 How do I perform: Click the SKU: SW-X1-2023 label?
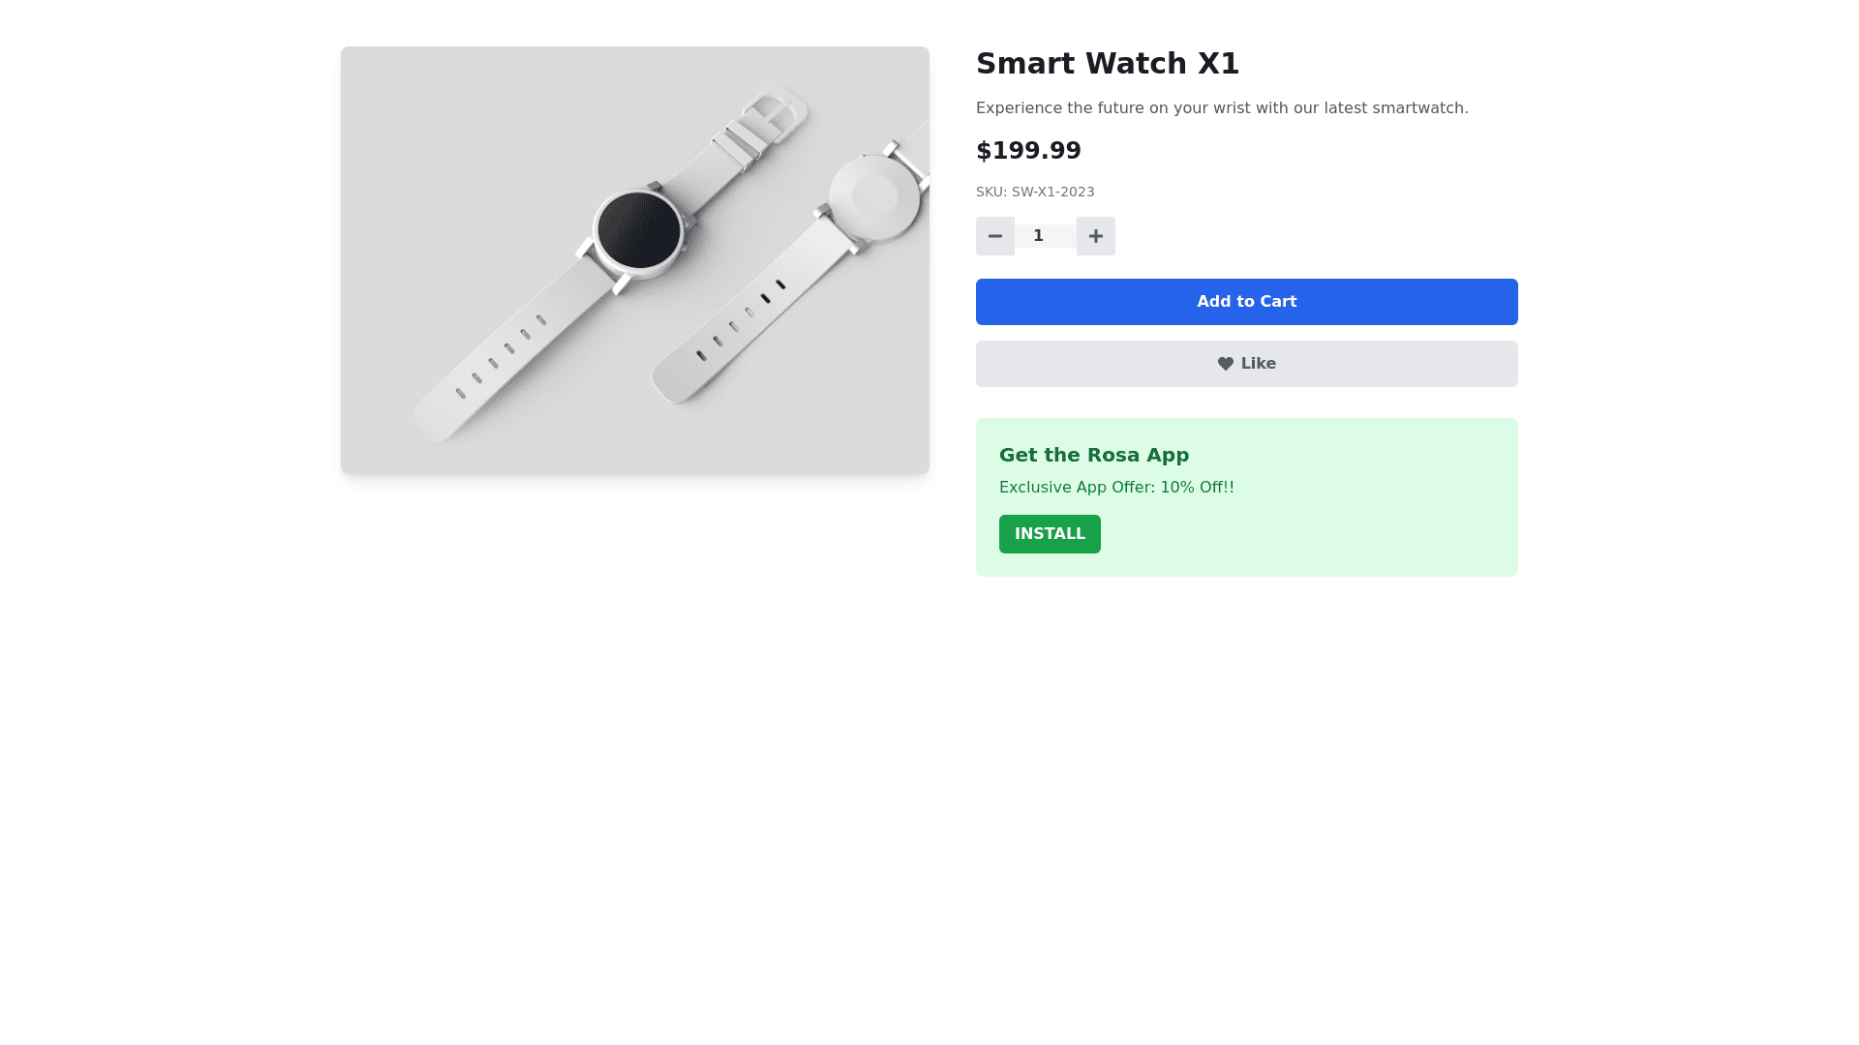tap(1035, 193)
